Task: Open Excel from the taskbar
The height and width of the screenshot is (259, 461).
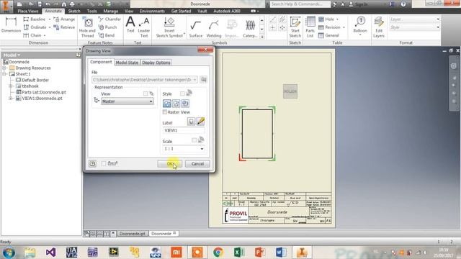Action: click(x=239, y=252)
